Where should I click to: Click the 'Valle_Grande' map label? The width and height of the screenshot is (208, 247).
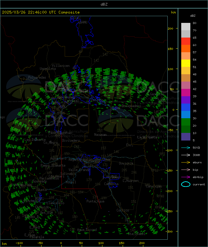tap(79, 170)
